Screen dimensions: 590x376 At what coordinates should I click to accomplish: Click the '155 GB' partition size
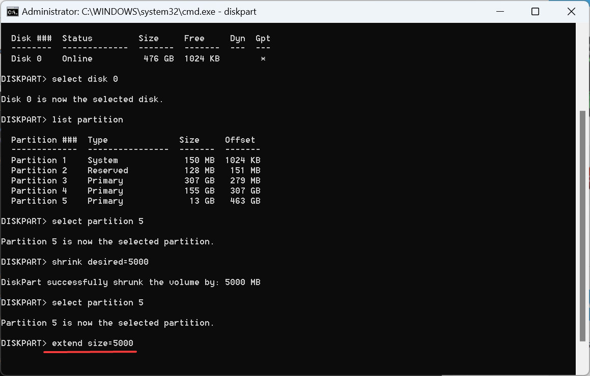point(200,191)
